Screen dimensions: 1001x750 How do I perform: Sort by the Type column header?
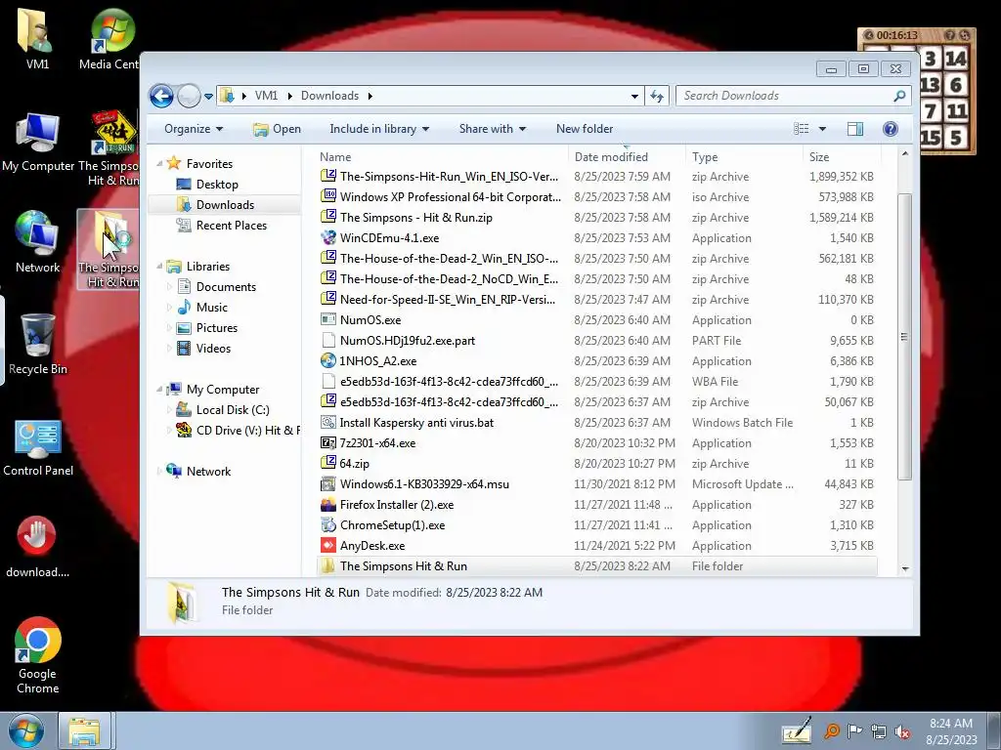coord(744,157)
